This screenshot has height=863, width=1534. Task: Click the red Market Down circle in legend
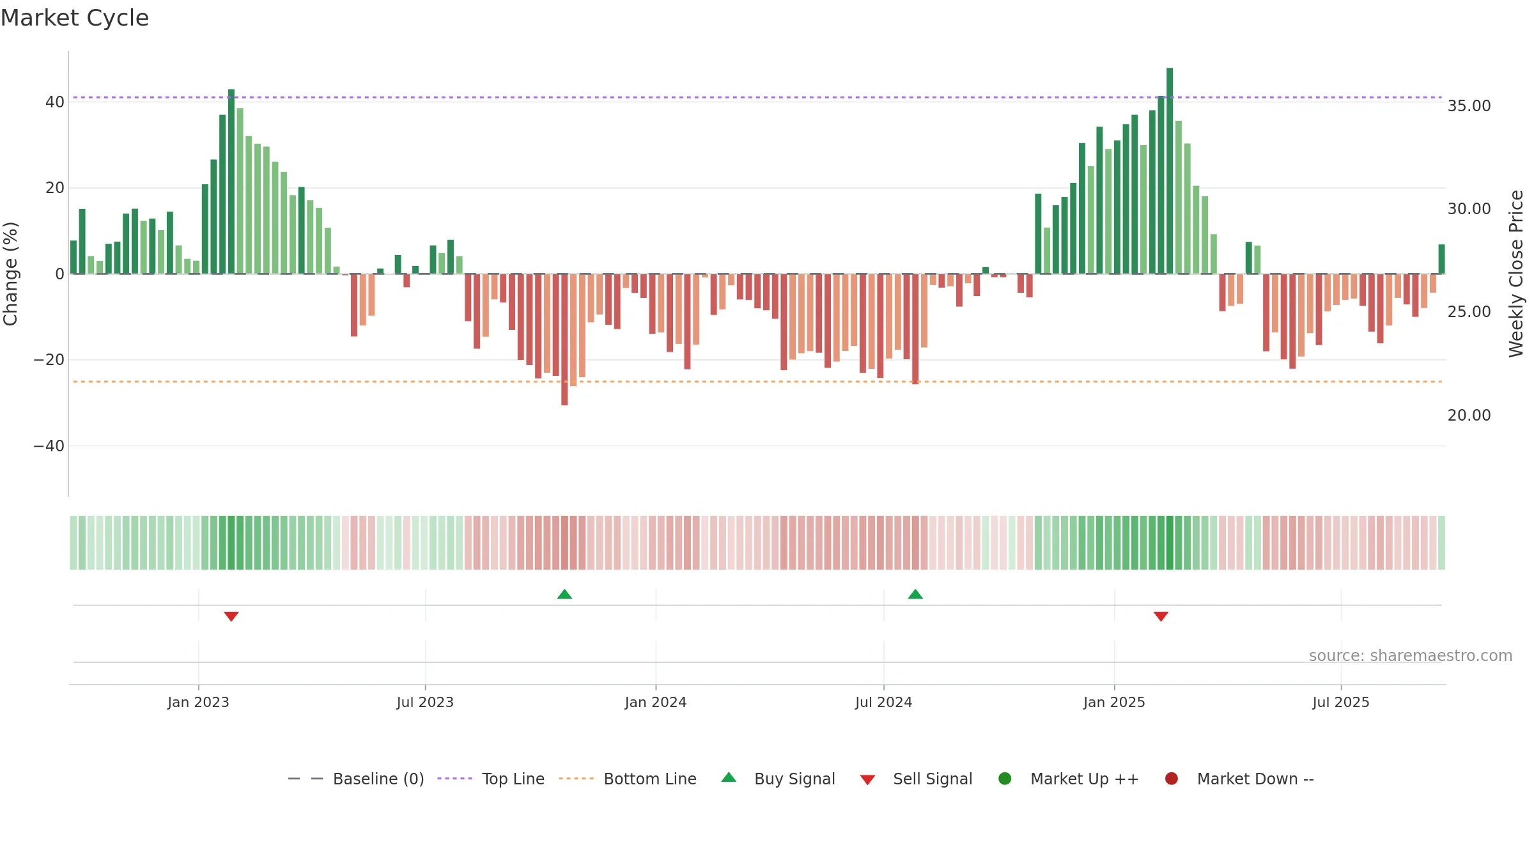1172,779
